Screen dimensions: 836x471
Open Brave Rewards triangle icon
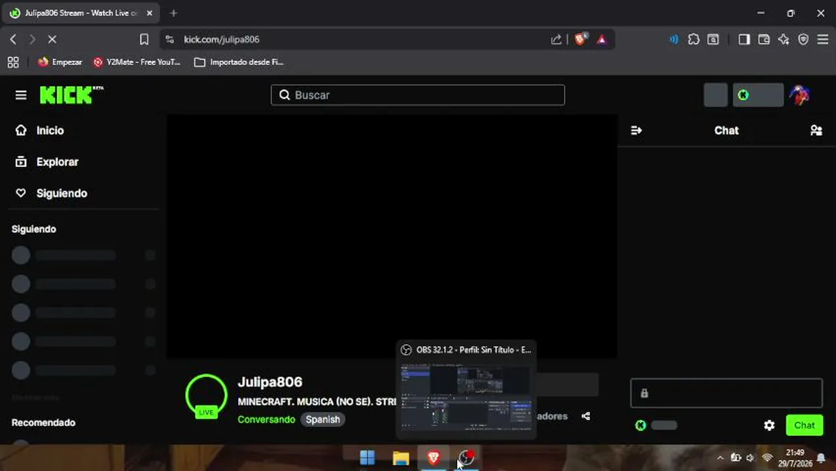click(601, 39)
